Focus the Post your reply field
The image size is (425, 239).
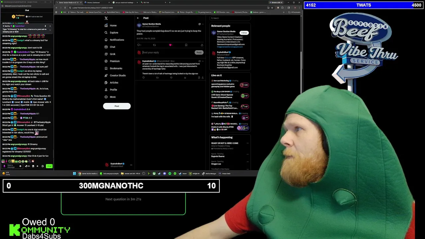[168, 52]
